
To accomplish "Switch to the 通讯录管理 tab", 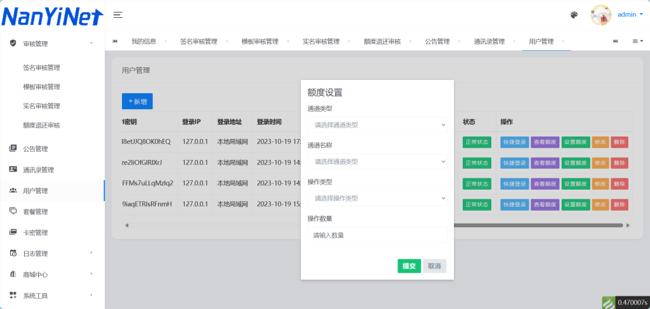I will 489,41.
